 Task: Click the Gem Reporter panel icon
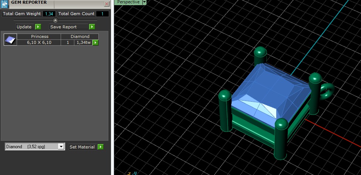[4, 4]
